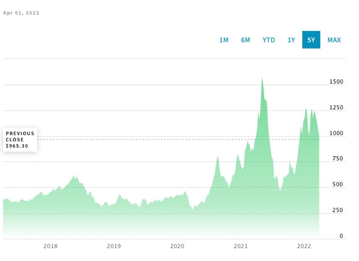The width and height of the screenshot is (359, 261).
Task: Click the 2021 x-axis year label
Action: click(241, 246)
